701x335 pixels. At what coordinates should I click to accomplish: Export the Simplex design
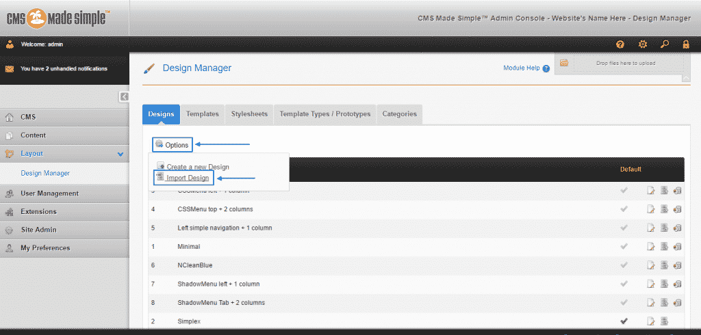point(664,321)
